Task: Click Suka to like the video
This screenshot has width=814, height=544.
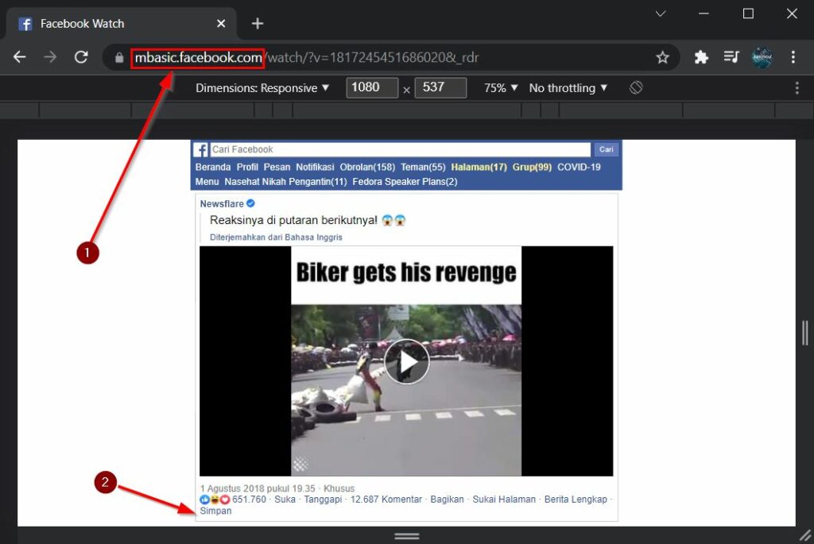Action: pyautogui.click(x=285, y=500)
